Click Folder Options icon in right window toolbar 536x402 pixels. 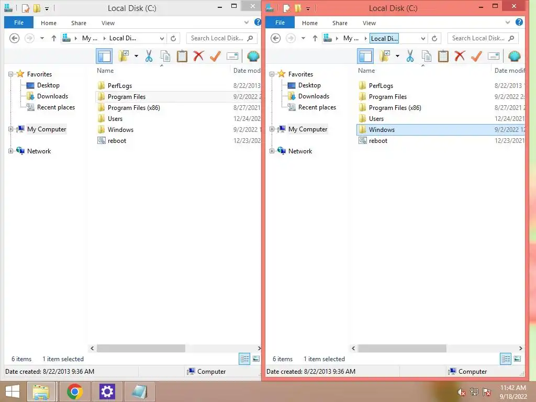pos(385,56)
